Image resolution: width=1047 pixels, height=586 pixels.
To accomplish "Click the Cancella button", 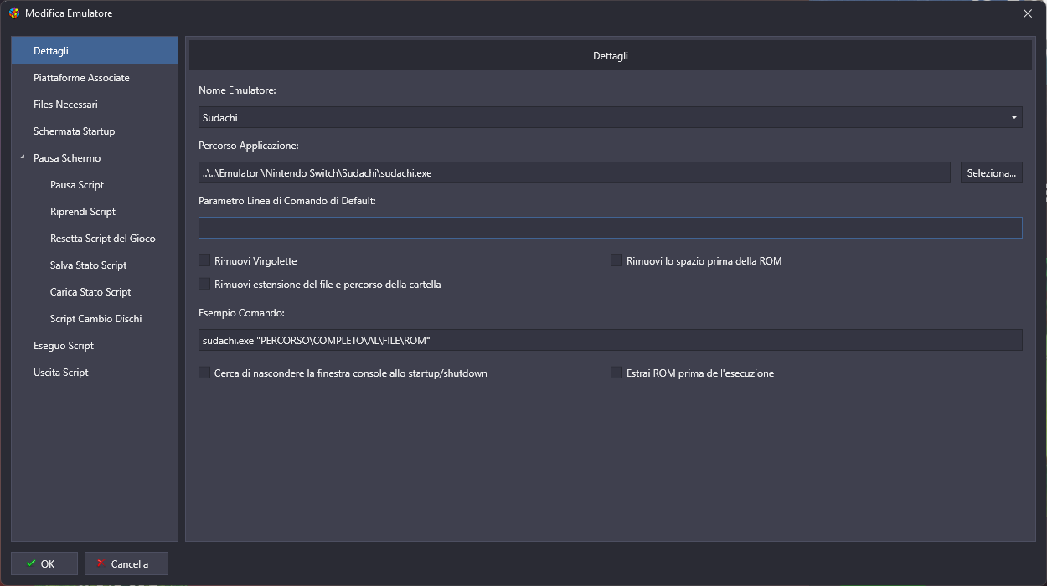I will click(126, 563).
